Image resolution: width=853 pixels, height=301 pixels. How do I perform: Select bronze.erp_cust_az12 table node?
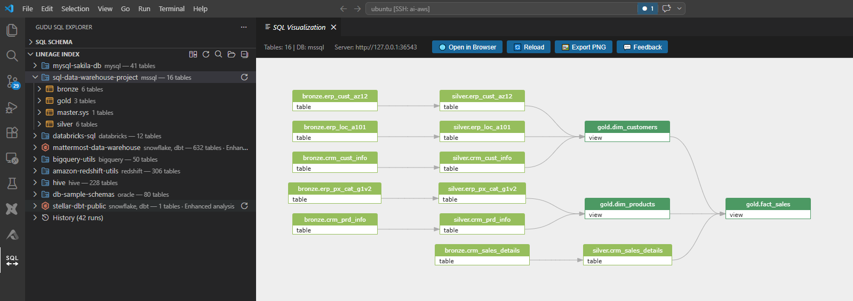[335, 101]
